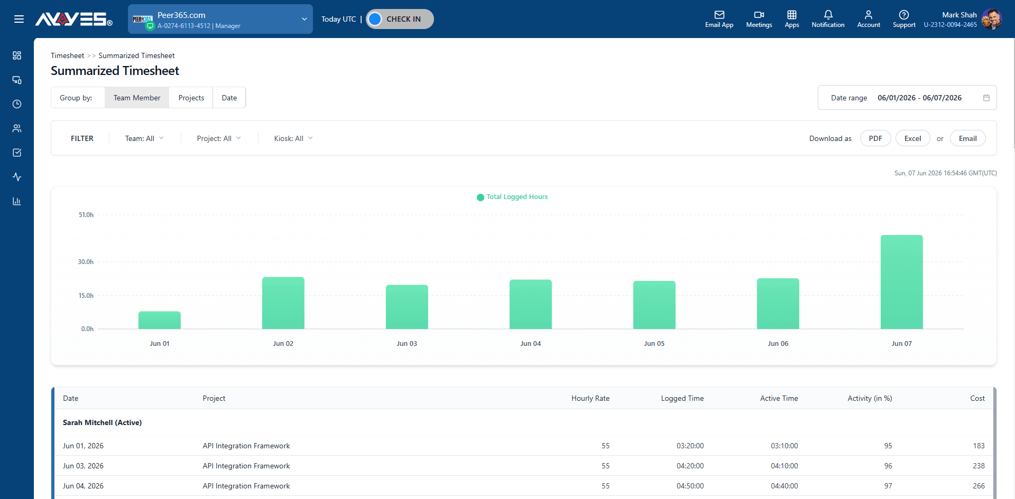The width and height of the screenshot is (1015, 499).
Task: Open the date range calendar icon
Action: point(986,98)
